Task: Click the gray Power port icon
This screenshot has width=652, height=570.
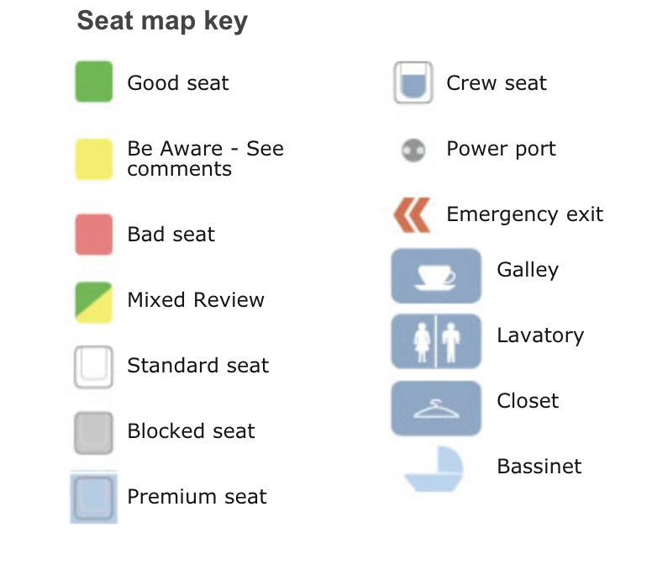Action: pyautogui.click(x=413, y=150)
